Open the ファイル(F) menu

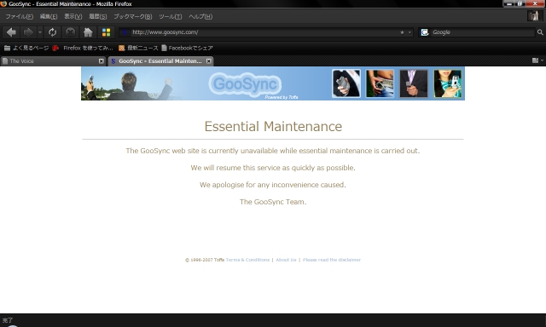tap(19, 16)
